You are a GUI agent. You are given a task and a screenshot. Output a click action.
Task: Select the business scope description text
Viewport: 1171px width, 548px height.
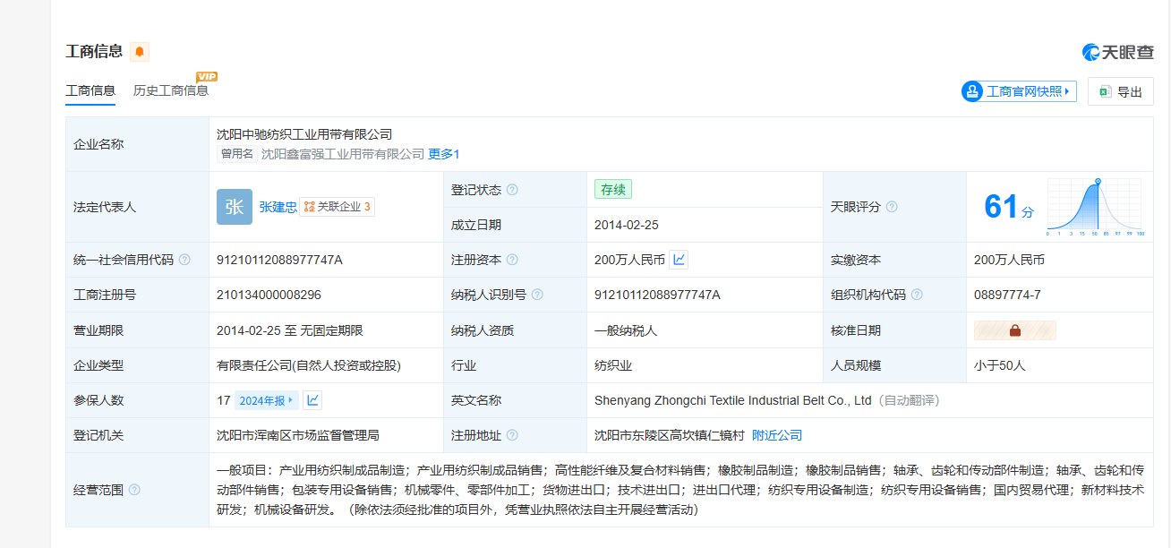(x=680, y=490)
